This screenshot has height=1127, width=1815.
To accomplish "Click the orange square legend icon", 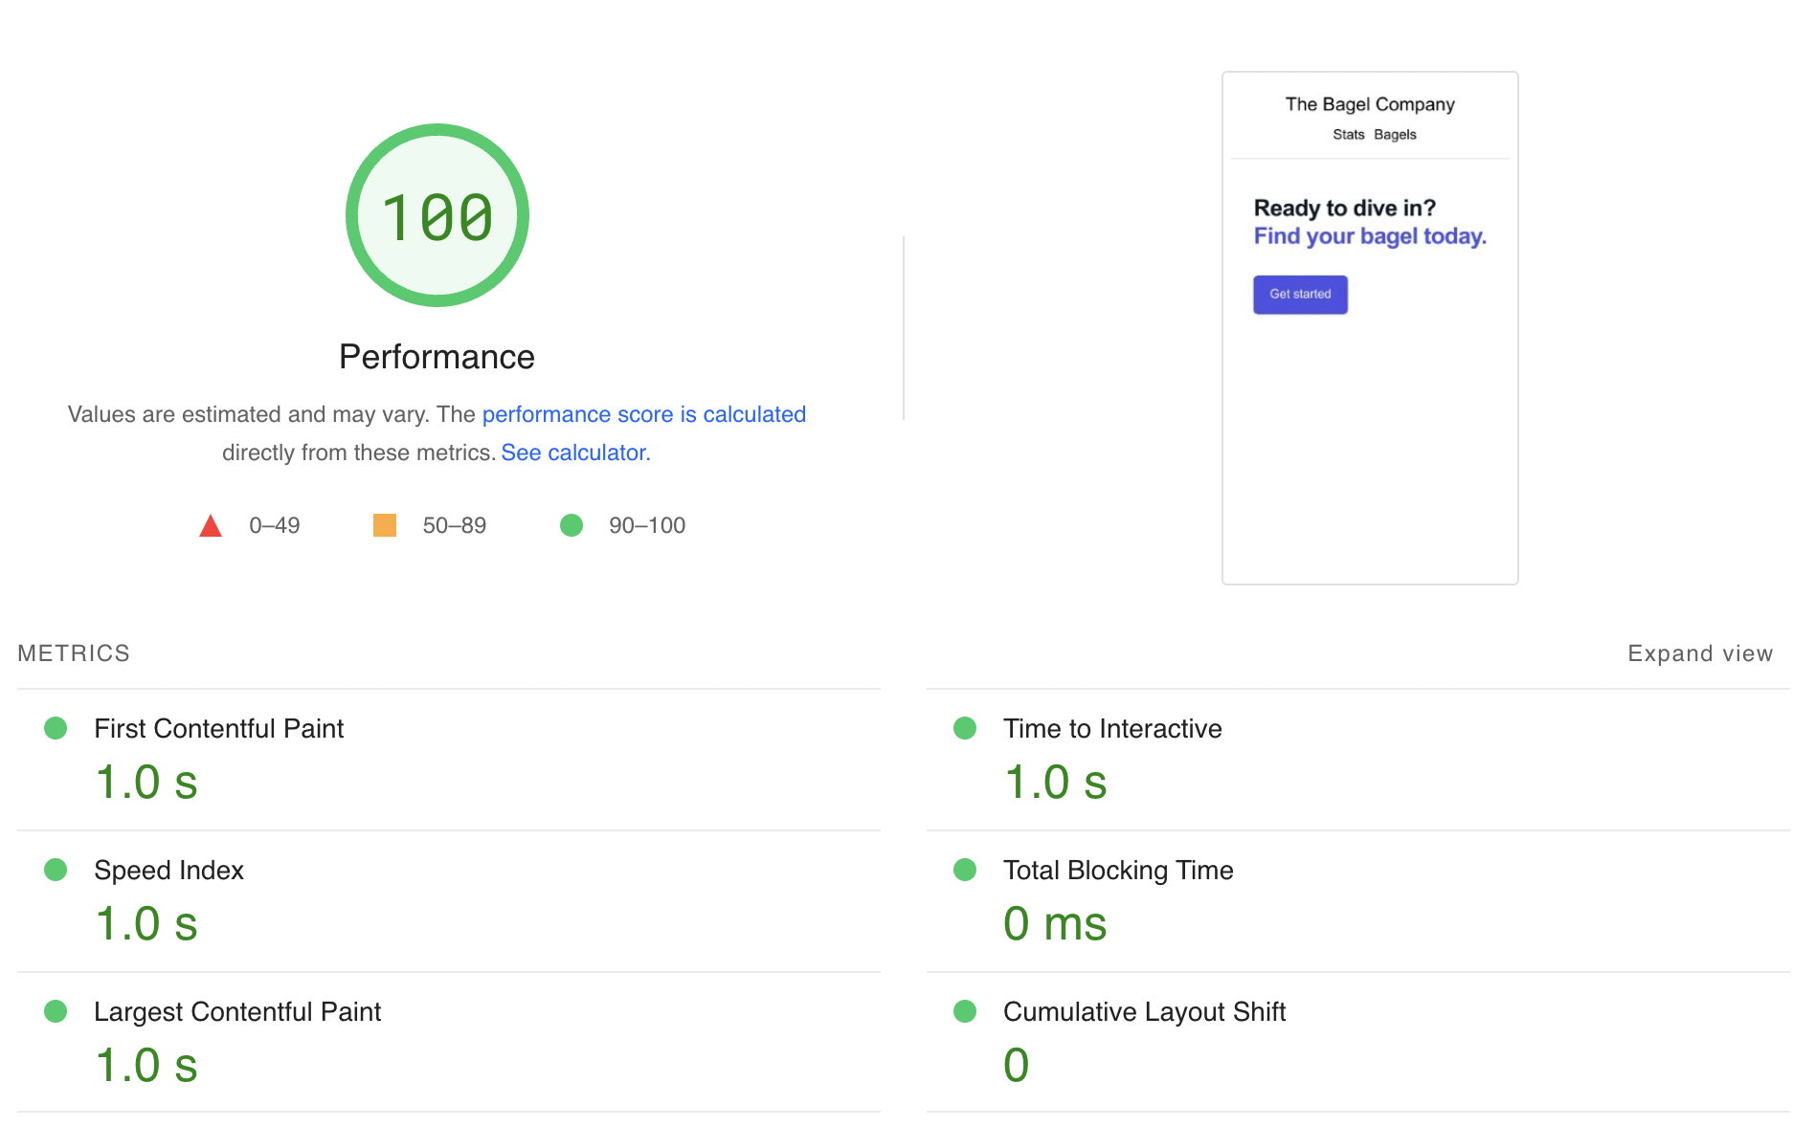I will (385, 525).
